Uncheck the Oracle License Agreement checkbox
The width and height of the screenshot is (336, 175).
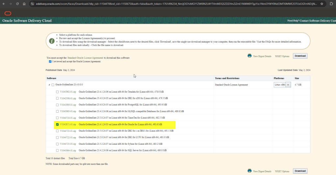pyautogui.click(x=50, y=62)
